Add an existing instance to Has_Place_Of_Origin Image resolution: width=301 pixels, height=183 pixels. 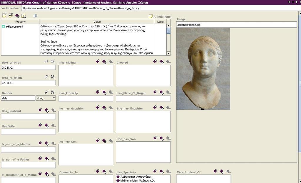(x=162, y=92)
